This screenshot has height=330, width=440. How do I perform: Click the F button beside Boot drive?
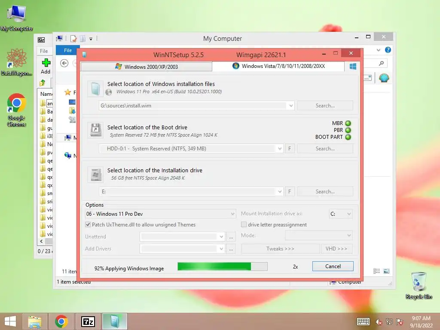(x=290, y=149)
